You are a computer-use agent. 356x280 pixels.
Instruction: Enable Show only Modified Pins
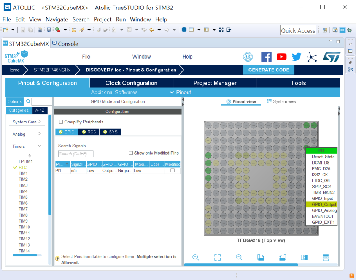coord(131,153)
